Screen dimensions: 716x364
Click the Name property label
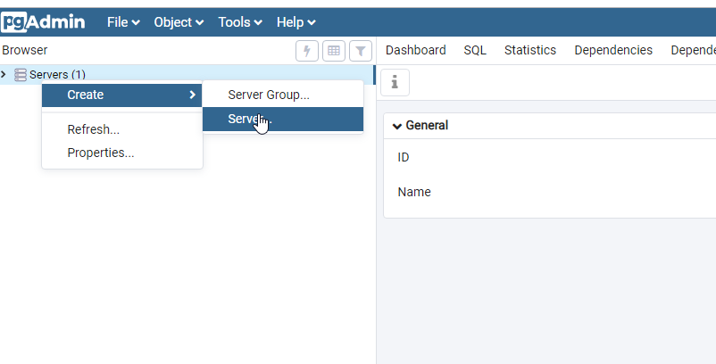tap(414, 192)
